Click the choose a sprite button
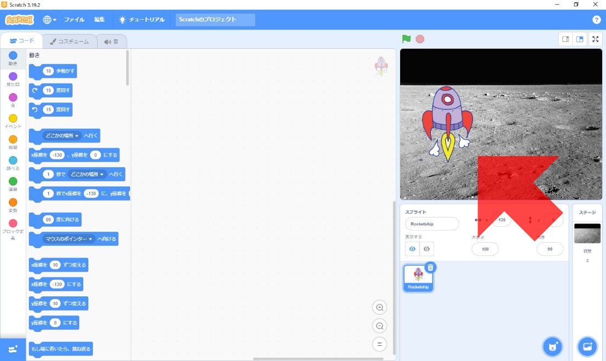The image size is (606, 361). click(x=553, y=346)
